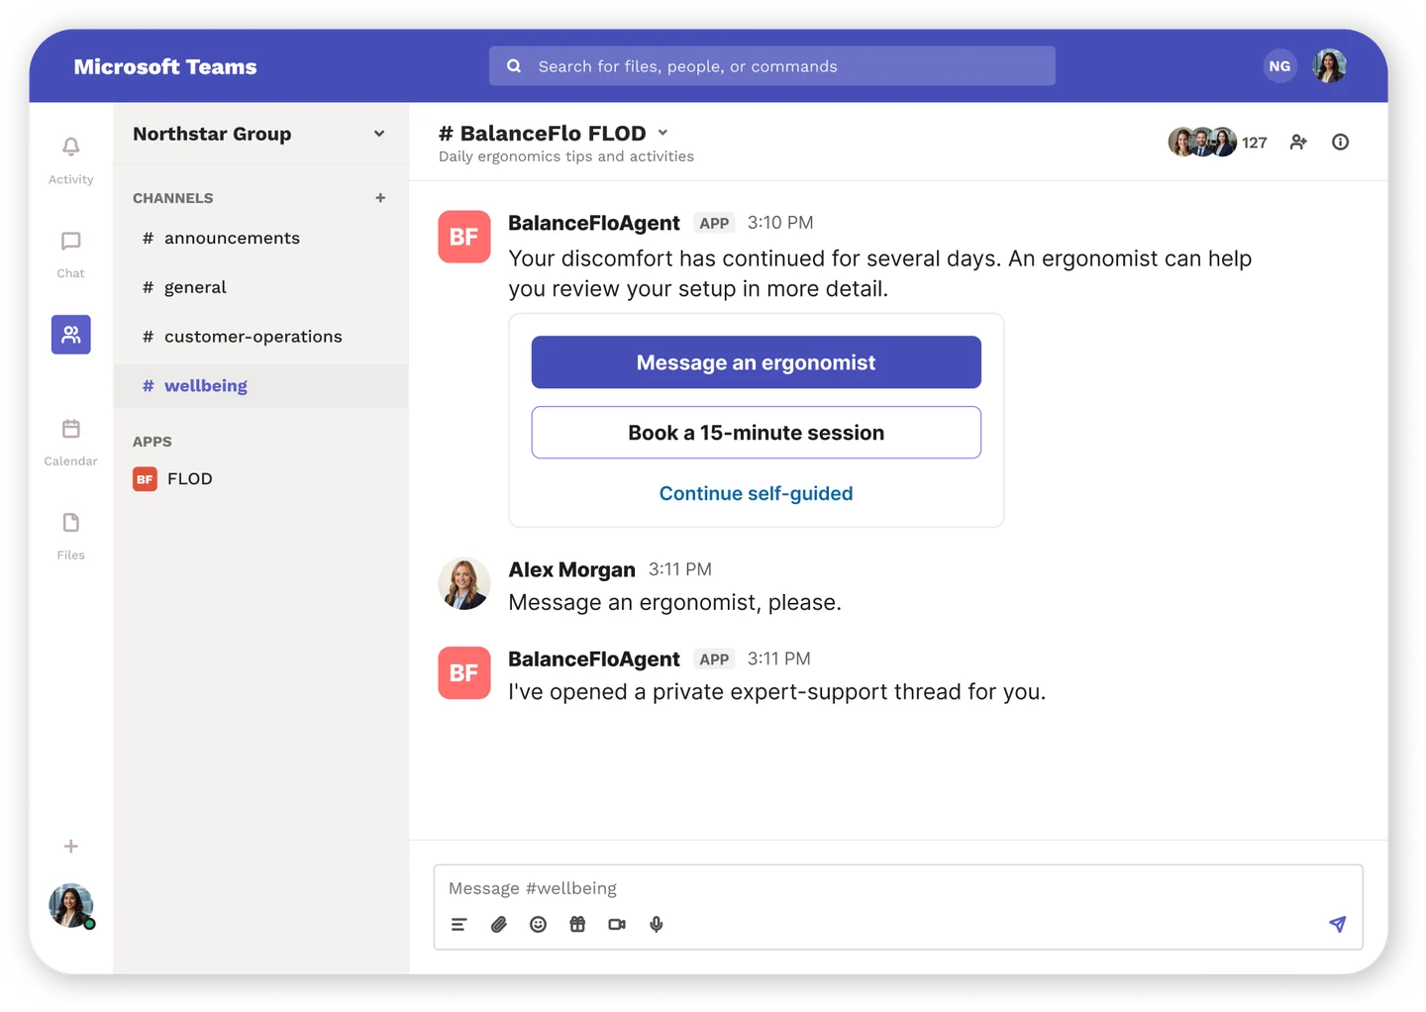
Task: Click the BF avatar on the 3:10 PM message
Action: [463, 237]
